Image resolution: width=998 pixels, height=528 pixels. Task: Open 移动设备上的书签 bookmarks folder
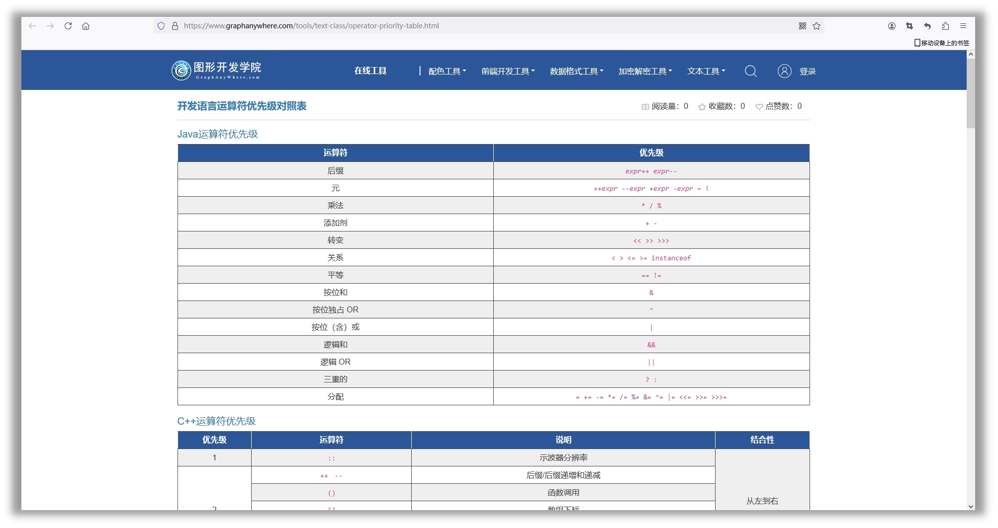(x=942, y=43)
